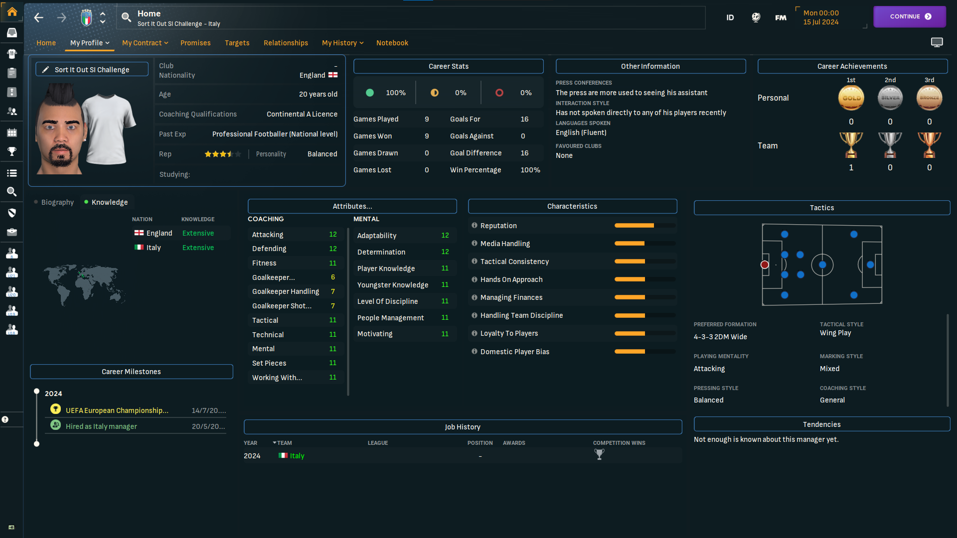This screenshot has width=957, height=538.
Task: Open the Job Centre briefcase icon in the sidebar
Action: [12, 232]
